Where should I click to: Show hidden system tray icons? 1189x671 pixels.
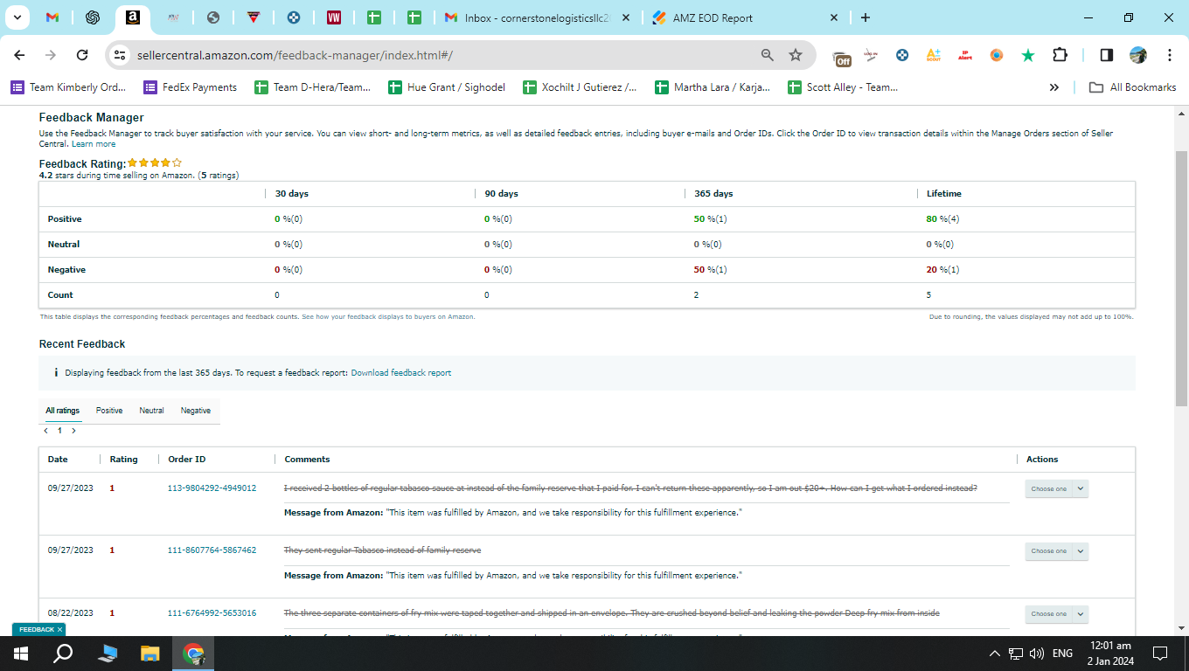click(x=994, y=654)
